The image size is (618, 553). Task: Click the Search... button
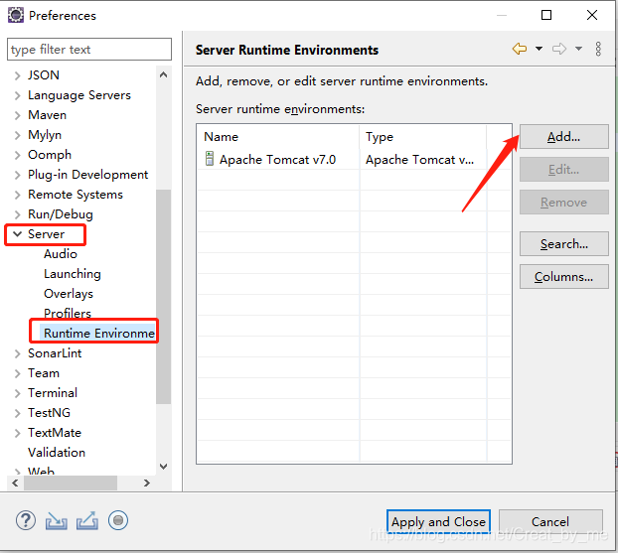pyautogui.click(x=564, y=244)
